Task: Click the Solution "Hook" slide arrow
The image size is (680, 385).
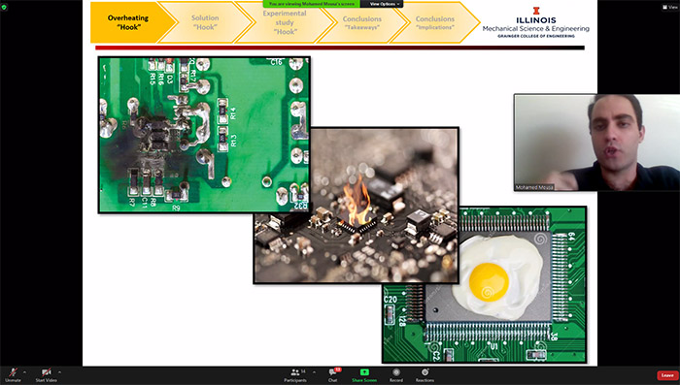Action: tap(205, 22)
